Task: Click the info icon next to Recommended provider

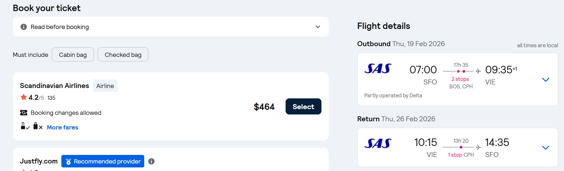Action: click(x=151, y=161)
